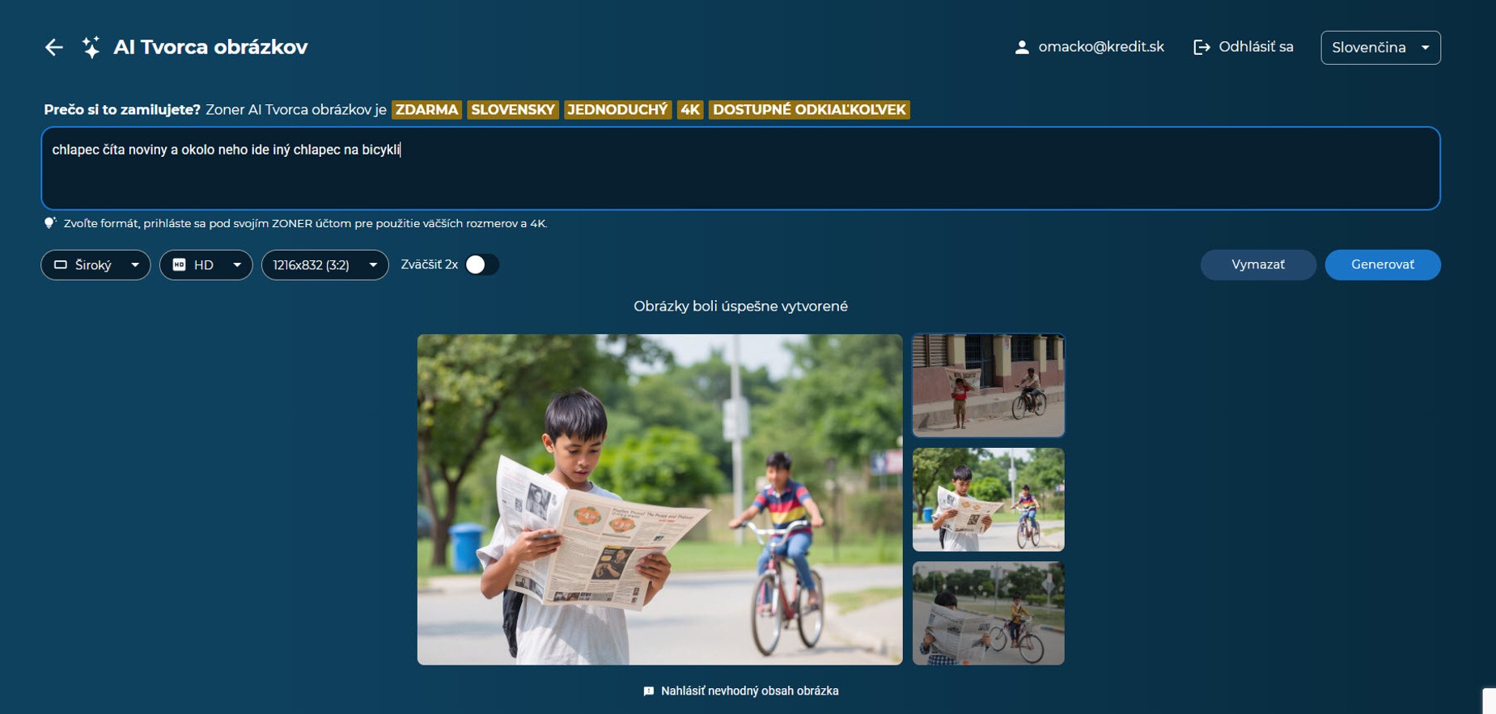Open the Široký format dropdown
The width and height of the screenshot is (1496, 714).
[95, 265]
